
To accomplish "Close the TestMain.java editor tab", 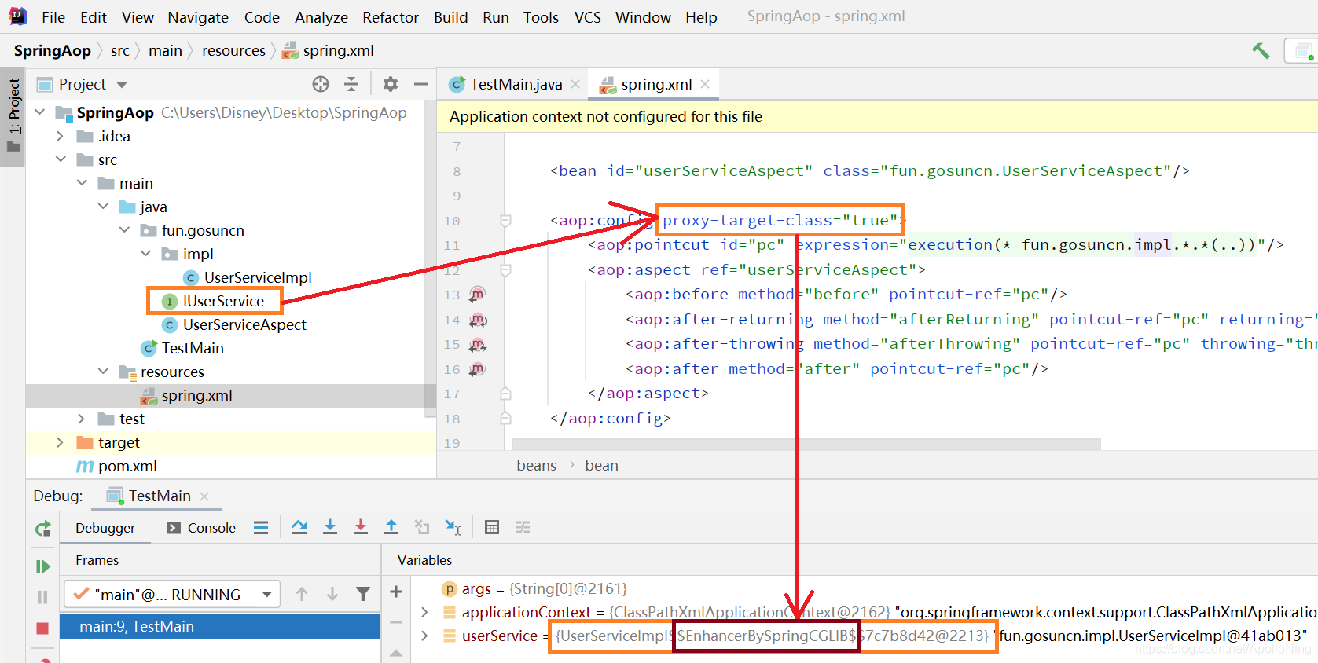I will (575, 84).
